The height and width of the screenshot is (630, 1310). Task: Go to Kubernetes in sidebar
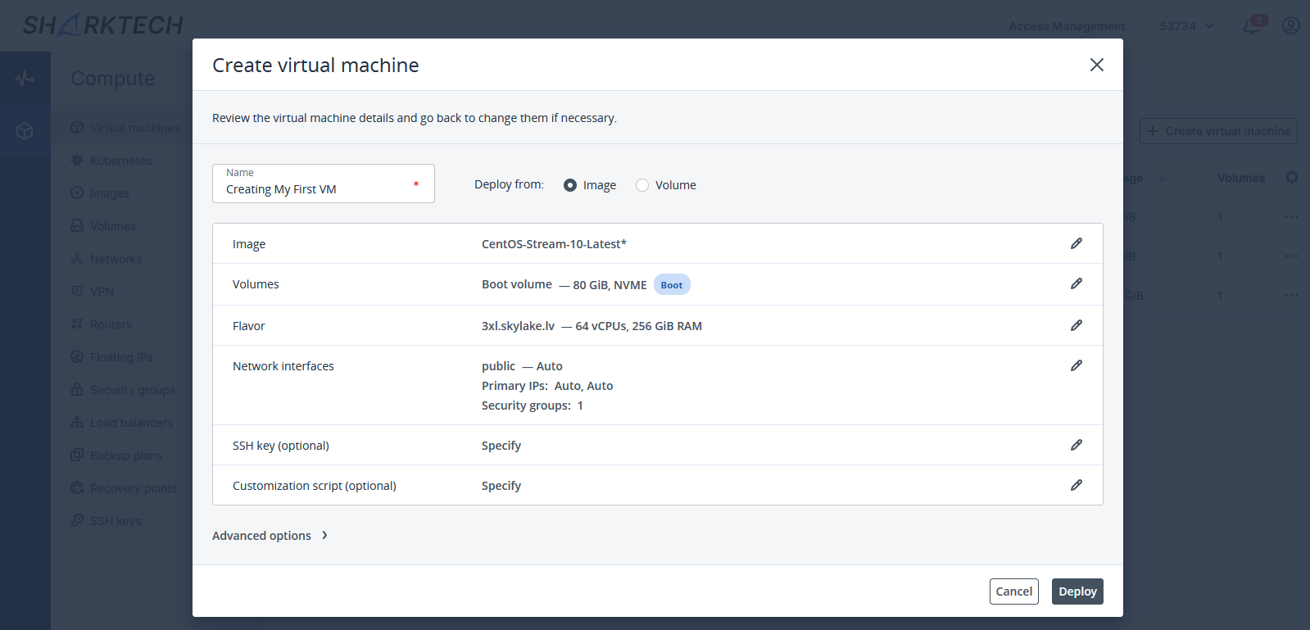pos(120,161)
